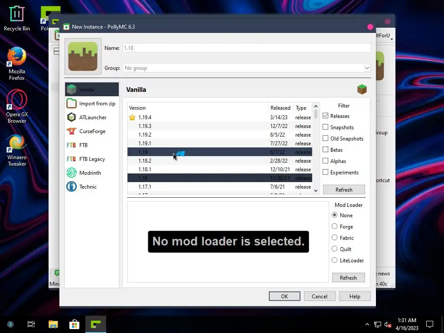Choose Import from zip option
Viewport: 444px width, 333px height.
[92, 103]
